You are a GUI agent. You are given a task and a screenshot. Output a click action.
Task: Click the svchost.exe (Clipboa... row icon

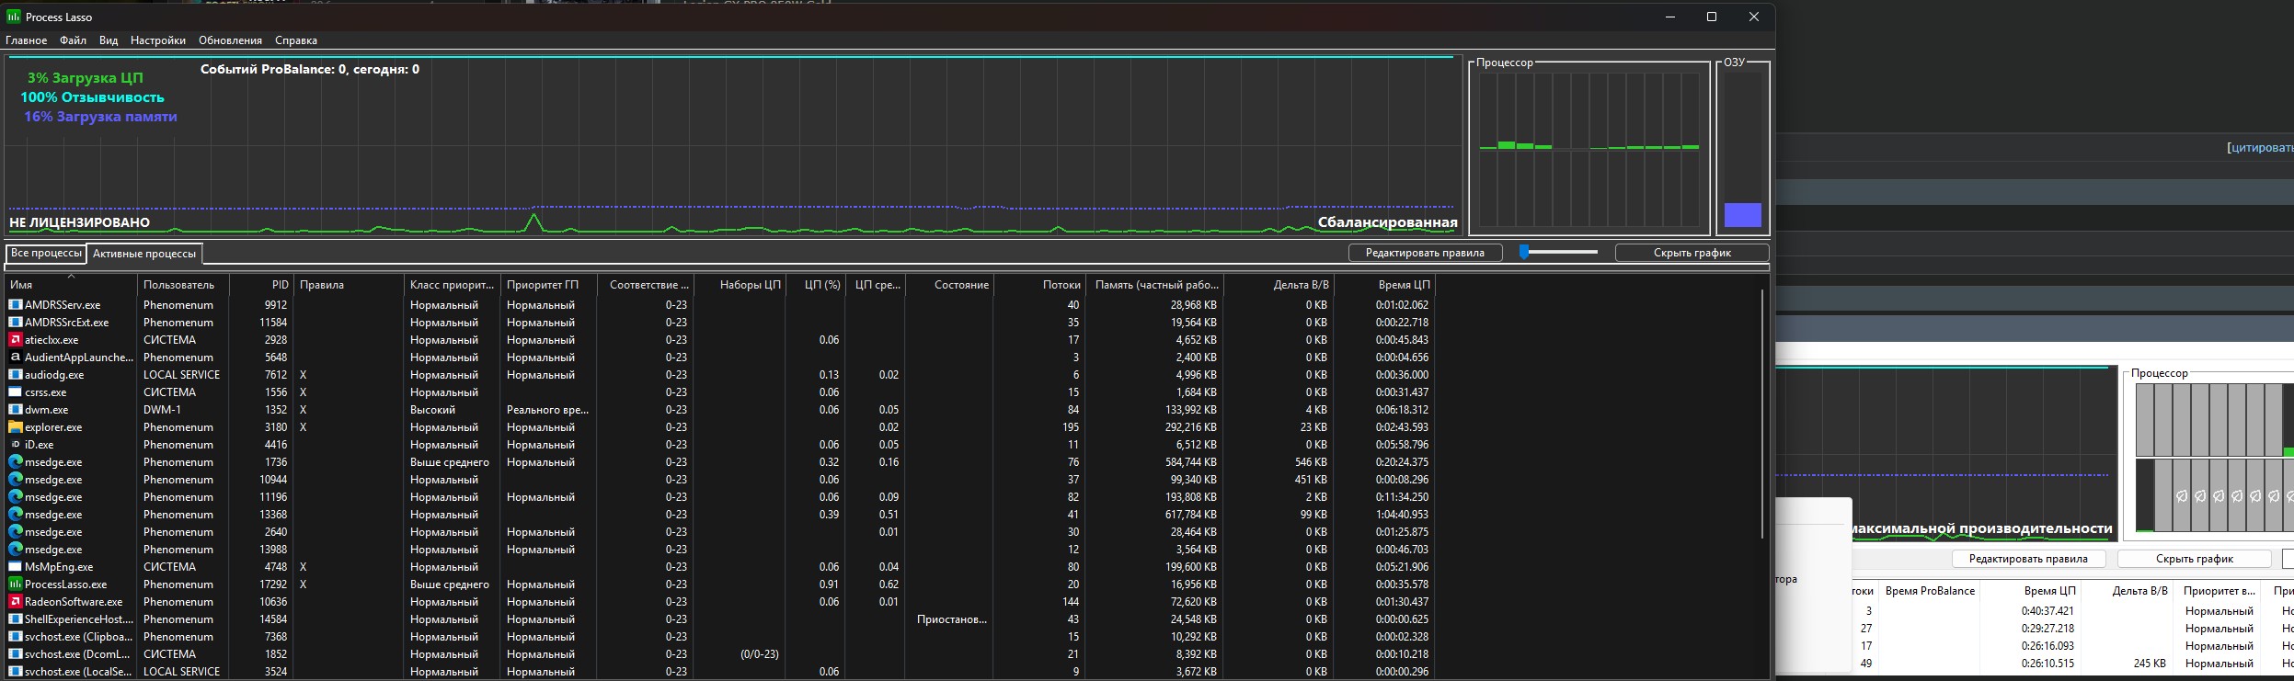15,637
